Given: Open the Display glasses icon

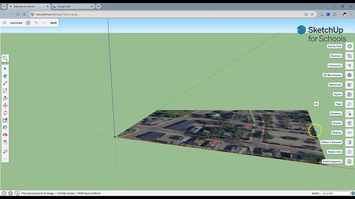Looking at the screenshot, I should (349, 133).
